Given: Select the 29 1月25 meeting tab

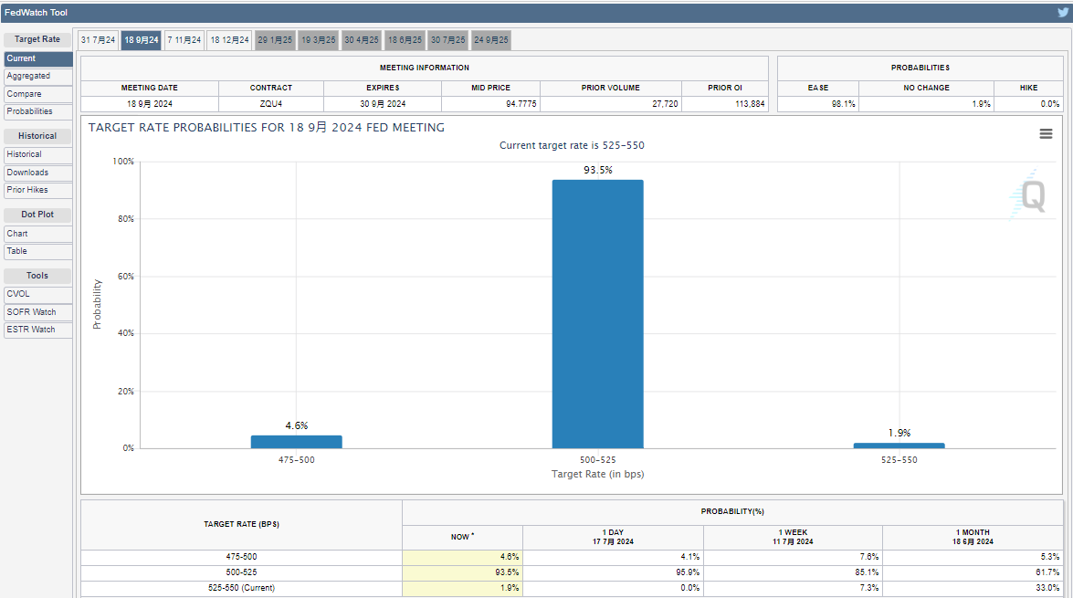Looking at the screenshot, I should coord(275,39).
